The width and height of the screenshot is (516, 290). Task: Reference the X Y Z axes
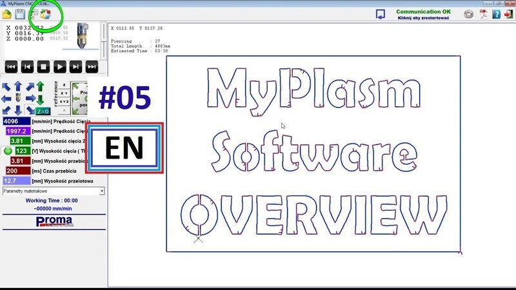tap(64, 102)
